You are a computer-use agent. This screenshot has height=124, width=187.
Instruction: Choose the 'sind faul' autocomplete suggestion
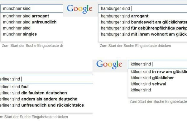click(x=14, y=87)
